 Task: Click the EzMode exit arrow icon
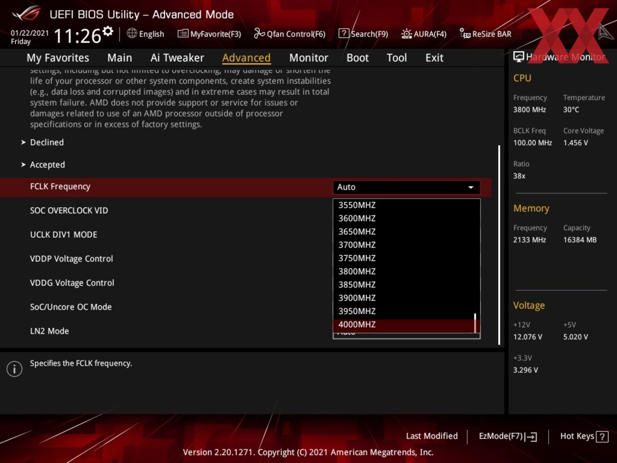[x=531, y=437]
